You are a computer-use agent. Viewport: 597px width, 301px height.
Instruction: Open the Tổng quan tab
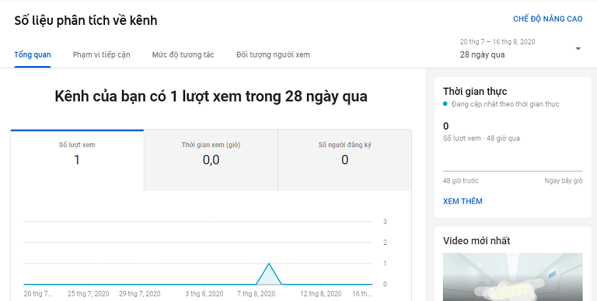(33, 54)
